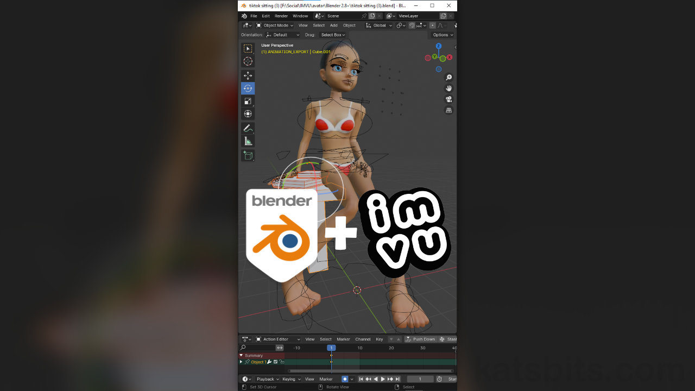Open the Options dropdown

click(x=443, y=35)
